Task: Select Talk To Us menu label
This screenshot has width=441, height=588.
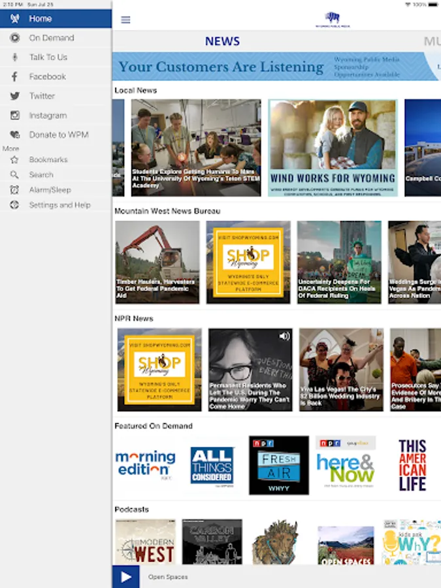Action: pos(48,57)
